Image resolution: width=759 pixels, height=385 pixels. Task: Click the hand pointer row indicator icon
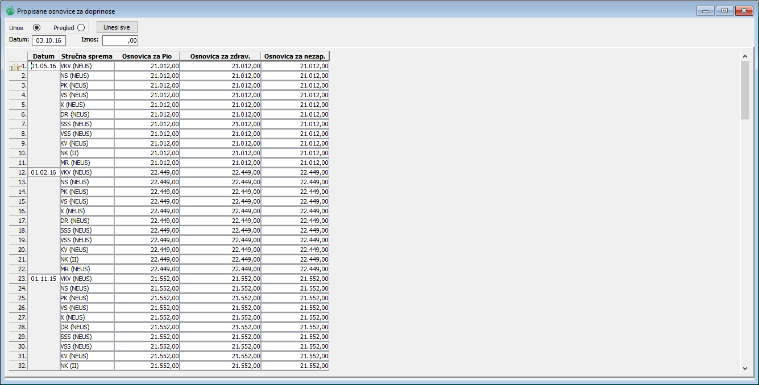tap(15, 67)
